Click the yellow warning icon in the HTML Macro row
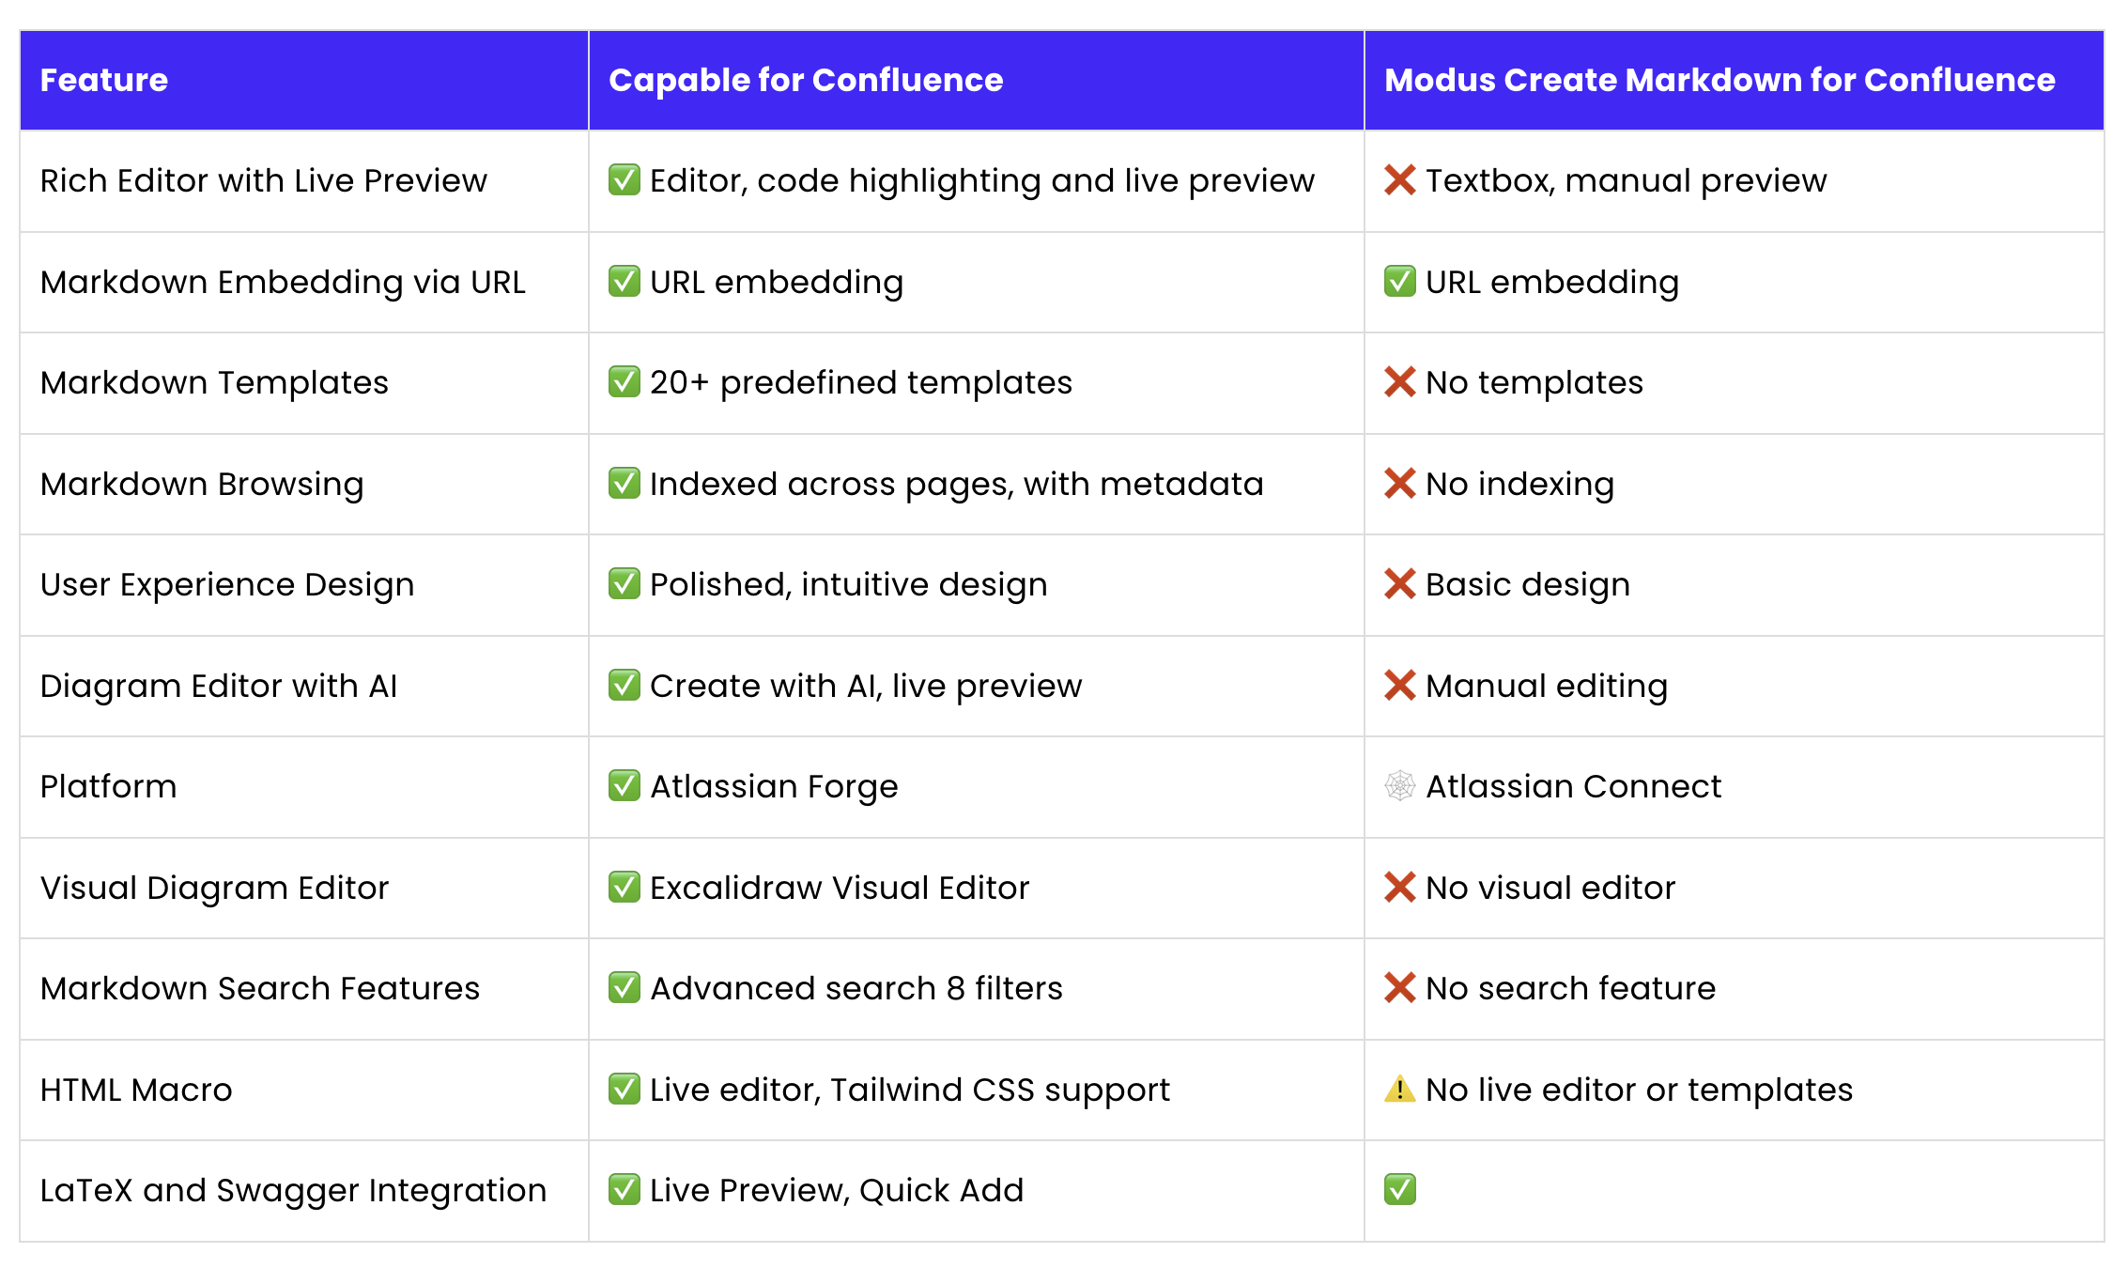 tap(1399, 1089)
